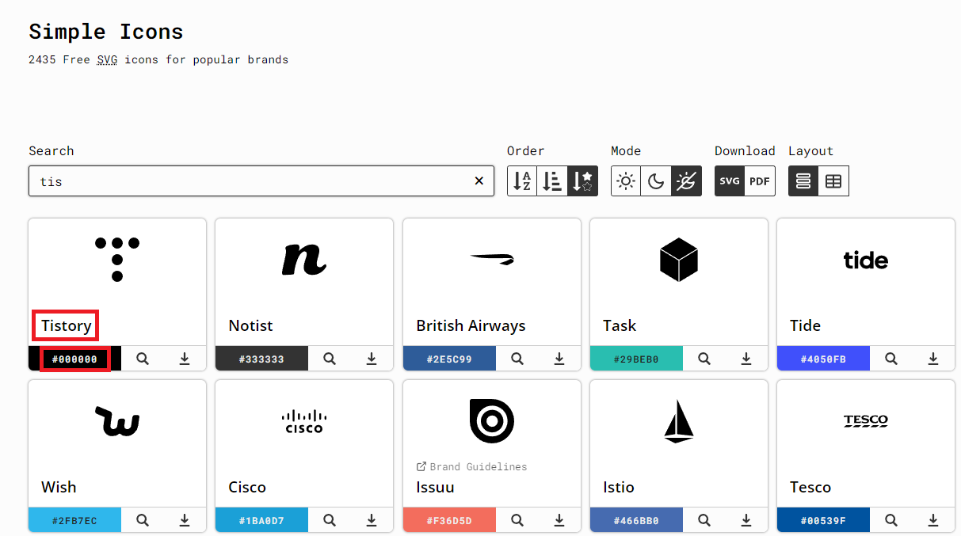Sort icons by color order
The height and width of the screenshot is (536, 961).
(x=553, y=181)
